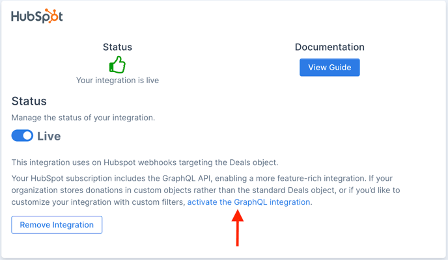Click the Documentation heading

click(x=329, y=47)
